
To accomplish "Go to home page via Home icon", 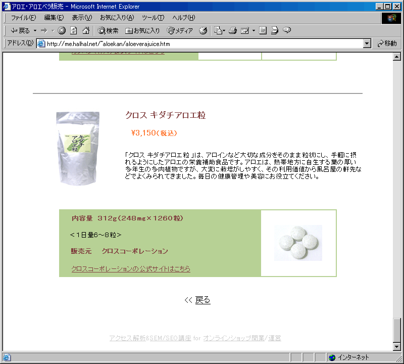I will click(86, 31).
